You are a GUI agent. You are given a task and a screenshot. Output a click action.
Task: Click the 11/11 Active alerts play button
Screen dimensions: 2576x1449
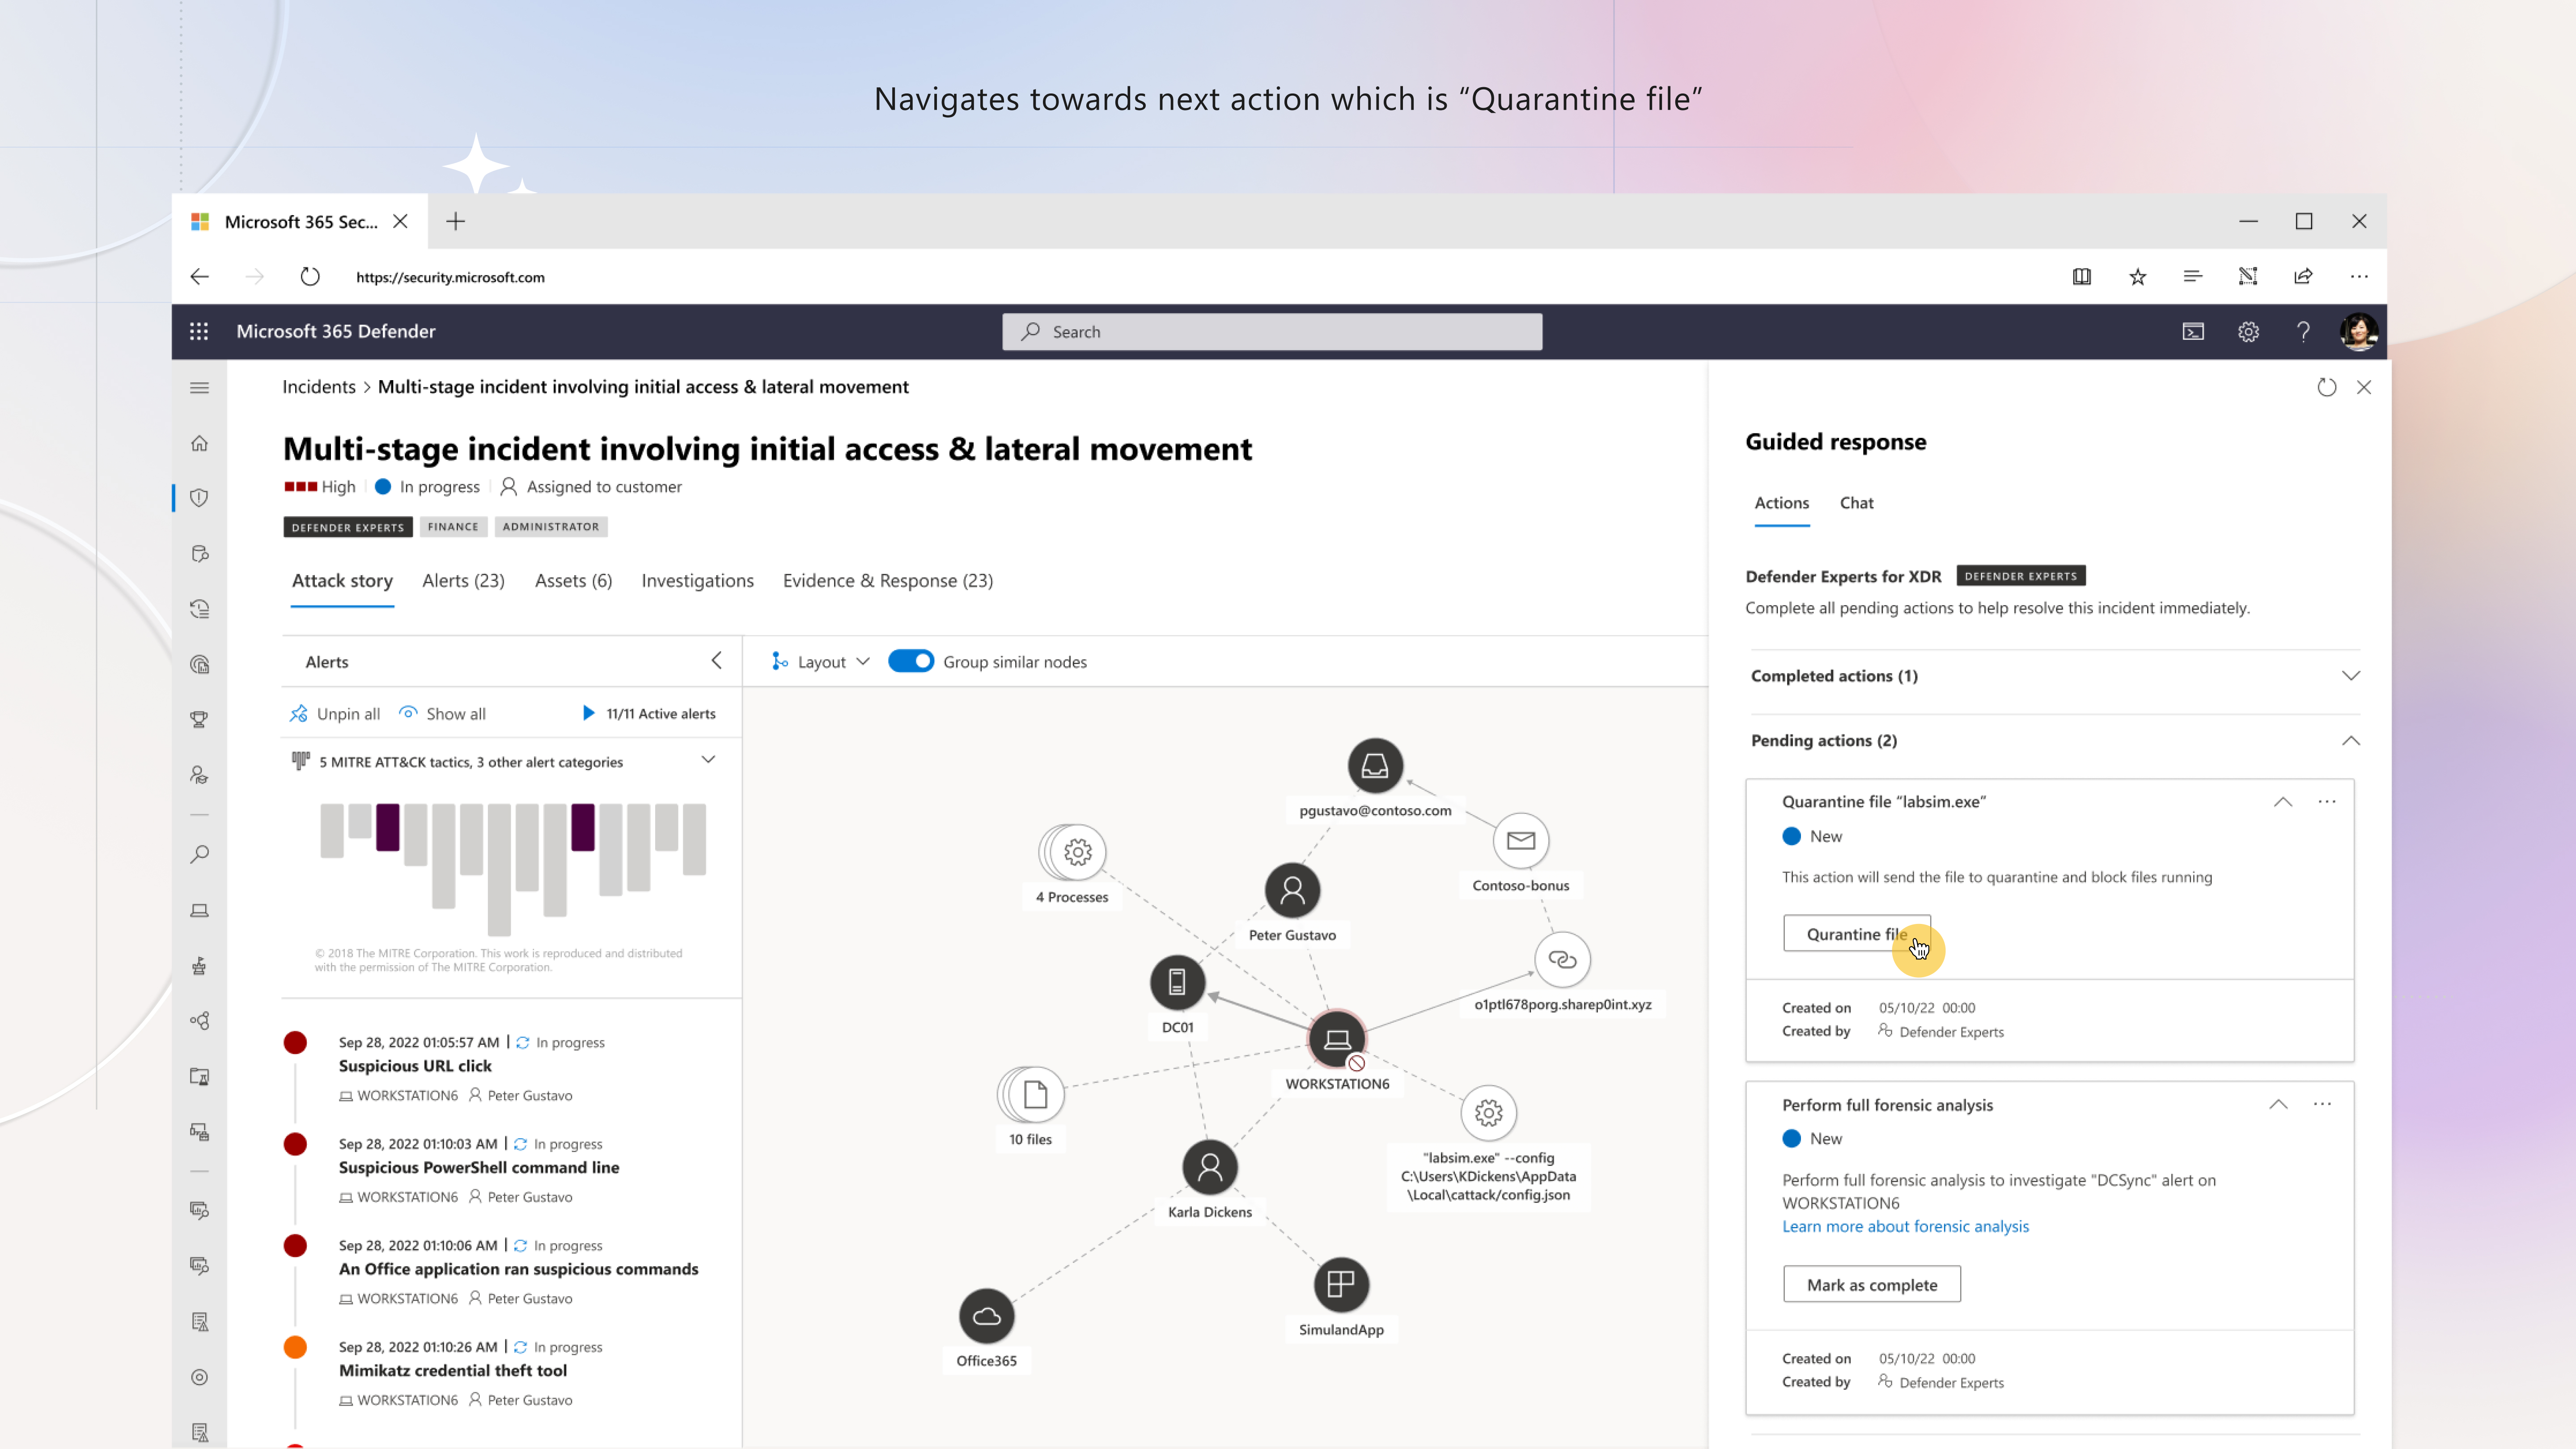(x=588, y=713)
